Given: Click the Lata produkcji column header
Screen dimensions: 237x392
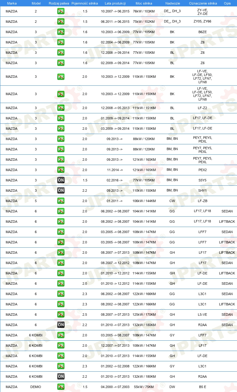Looking at the screenshot, I should (115, 3).
